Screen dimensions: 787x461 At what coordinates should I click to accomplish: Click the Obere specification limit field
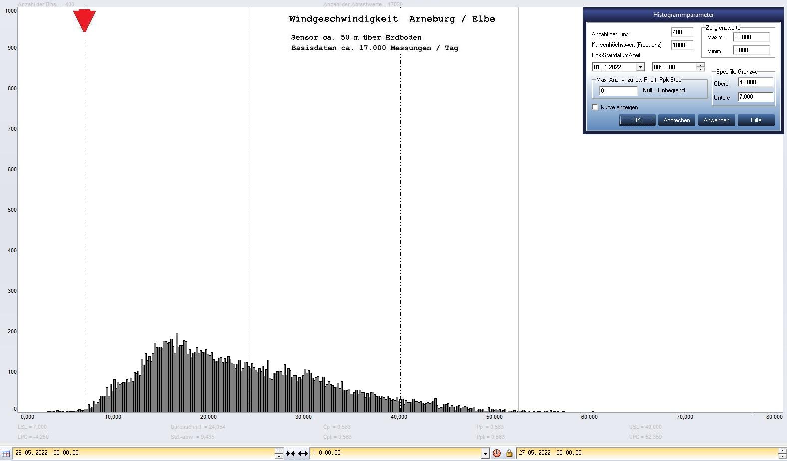[x=756, y=83]
